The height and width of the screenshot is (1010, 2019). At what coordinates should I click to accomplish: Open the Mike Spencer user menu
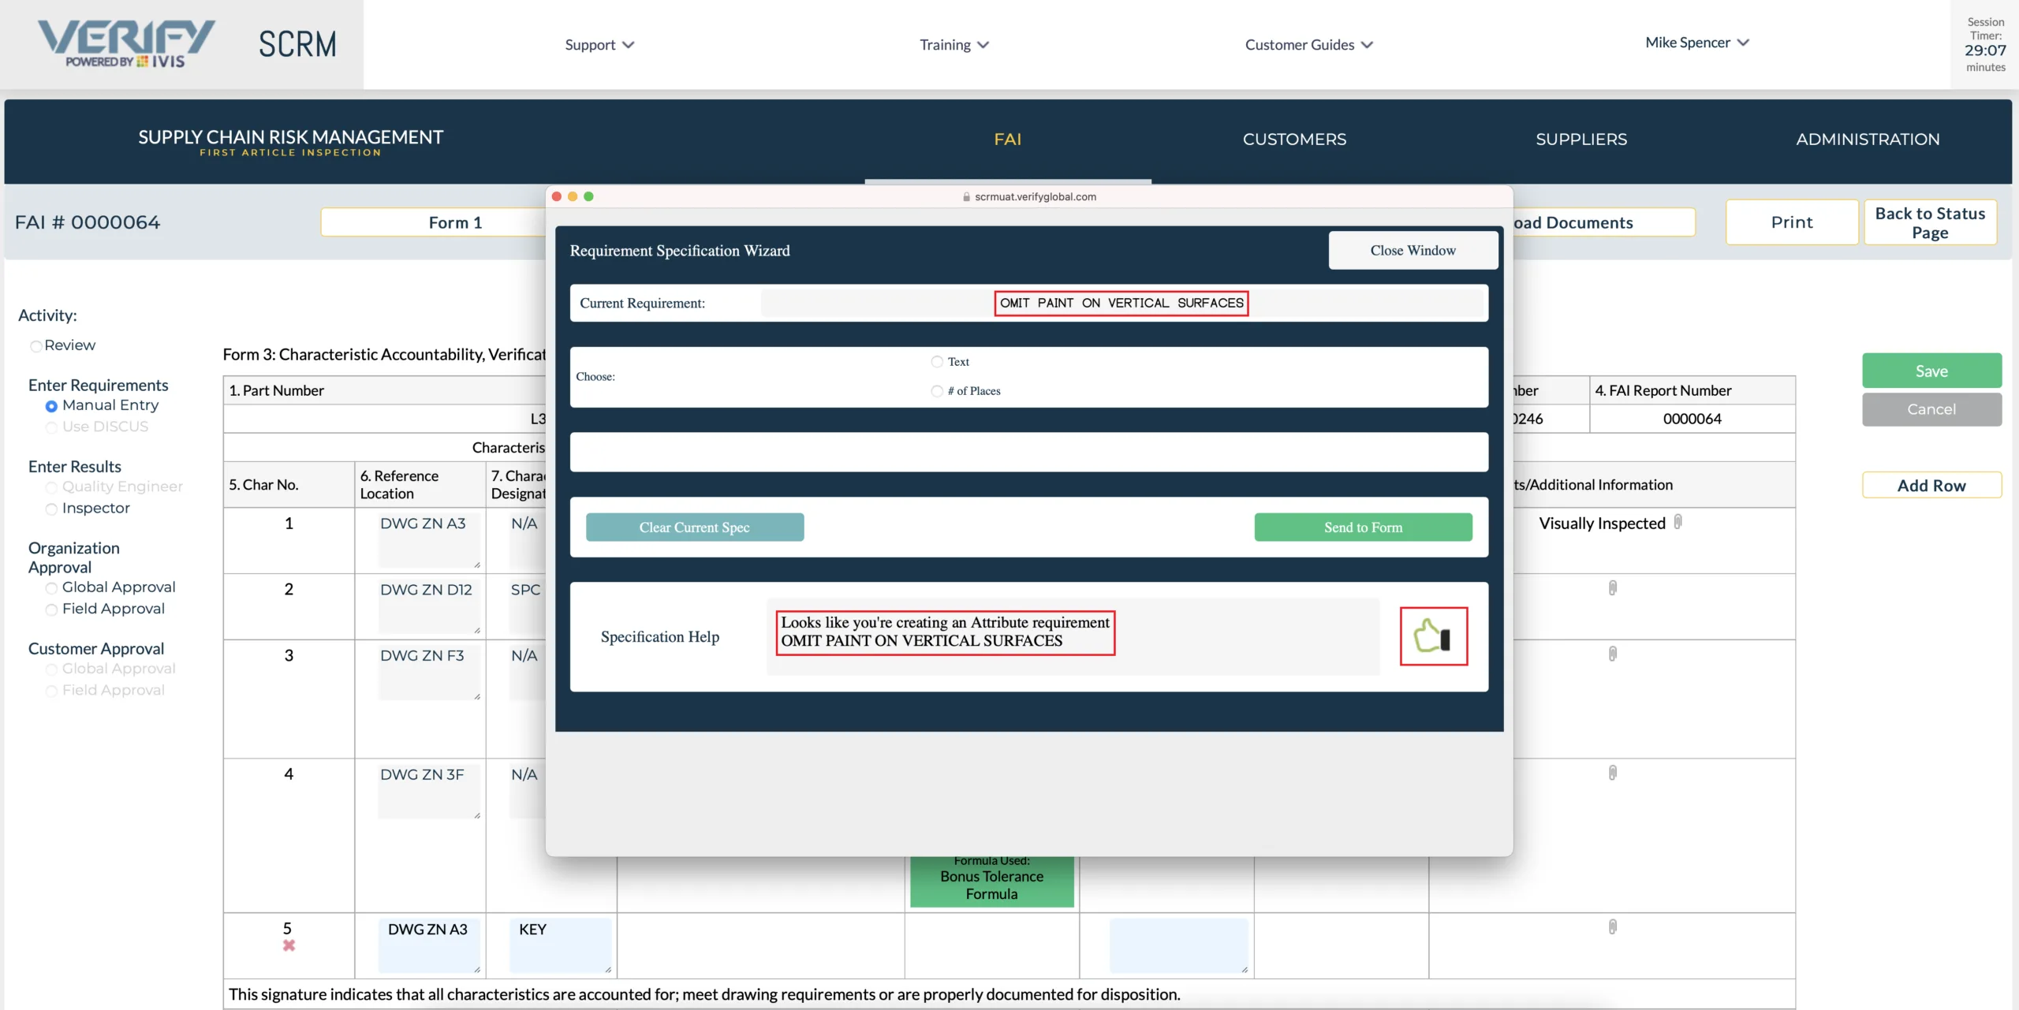1697,43
